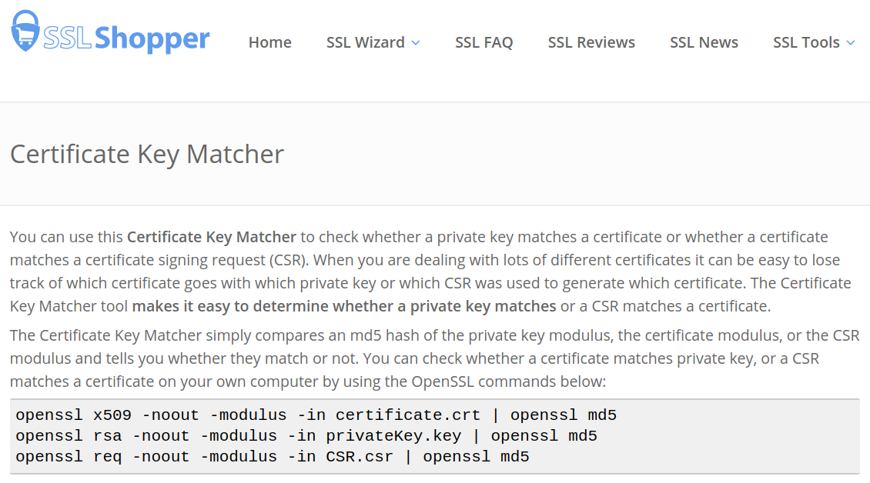The image size is (870, 483).
Task: Click the SSL Shopper logo text
Action: (x=126, y=38)
